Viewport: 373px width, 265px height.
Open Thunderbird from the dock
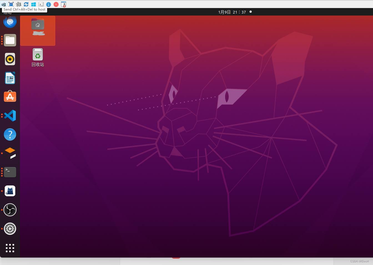click(x=10, y=22)
